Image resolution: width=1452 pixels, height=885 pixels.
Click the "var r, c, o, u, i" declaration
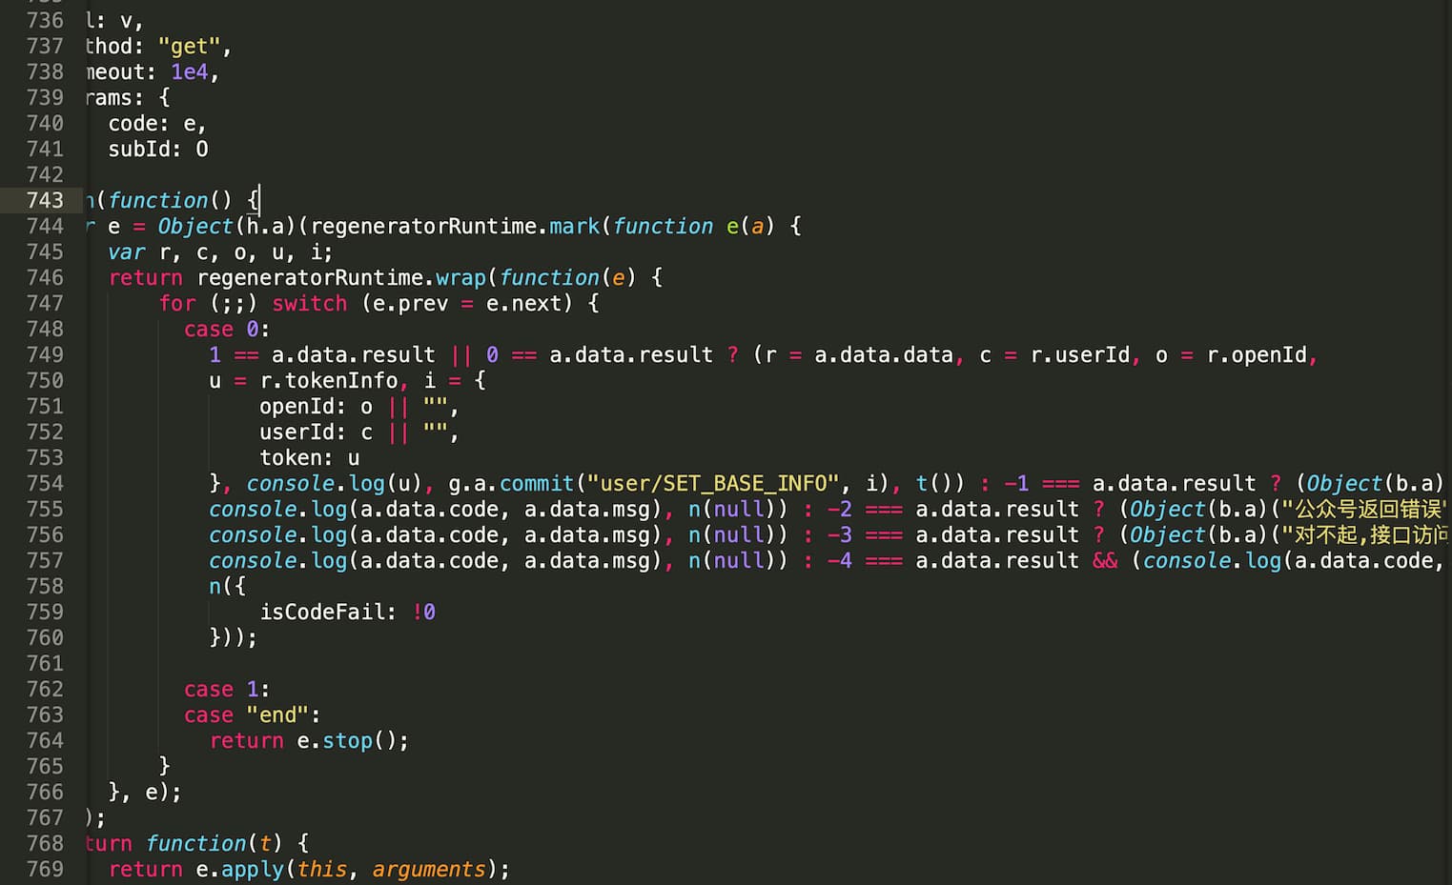tap(220, 251)
